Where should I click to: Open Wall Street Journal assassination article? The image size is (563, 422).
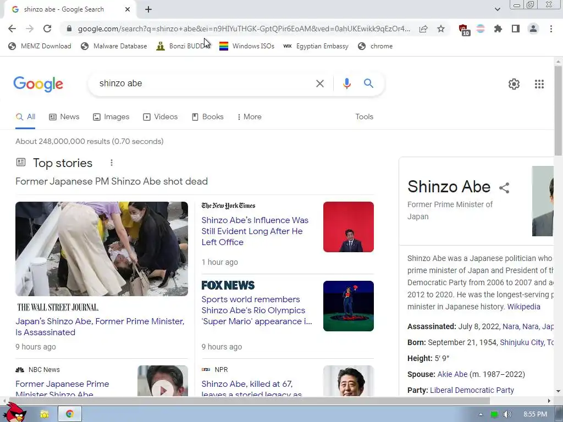[x=100, y=326]
